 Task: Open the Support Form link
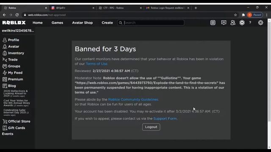[x=165, y=119]
